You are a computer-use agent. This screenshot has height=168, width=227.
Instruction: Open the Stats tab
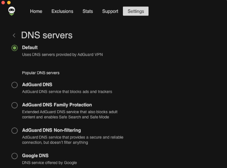click(x=88, y=11)
